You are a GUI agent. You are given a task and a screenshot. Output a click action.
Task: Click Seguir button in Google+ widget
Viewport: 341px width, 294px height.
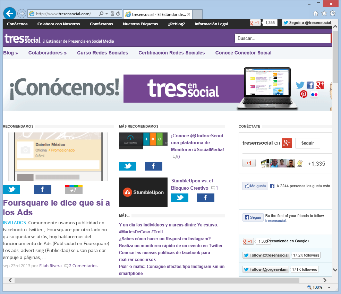(307, 143)
